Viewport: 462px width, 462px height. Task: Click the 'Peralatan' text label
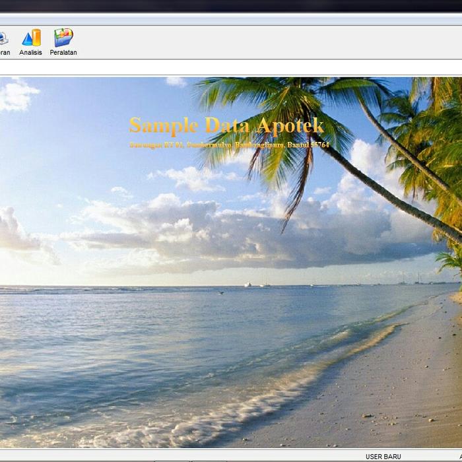63,53
